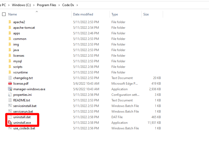Sort files by the Size column
This screenshot has height=144, width=209.
click(146, 14)
